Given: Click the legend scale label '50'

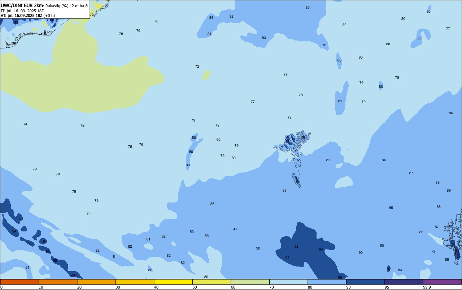Looking at the screenshot, I should click(195, 287).
